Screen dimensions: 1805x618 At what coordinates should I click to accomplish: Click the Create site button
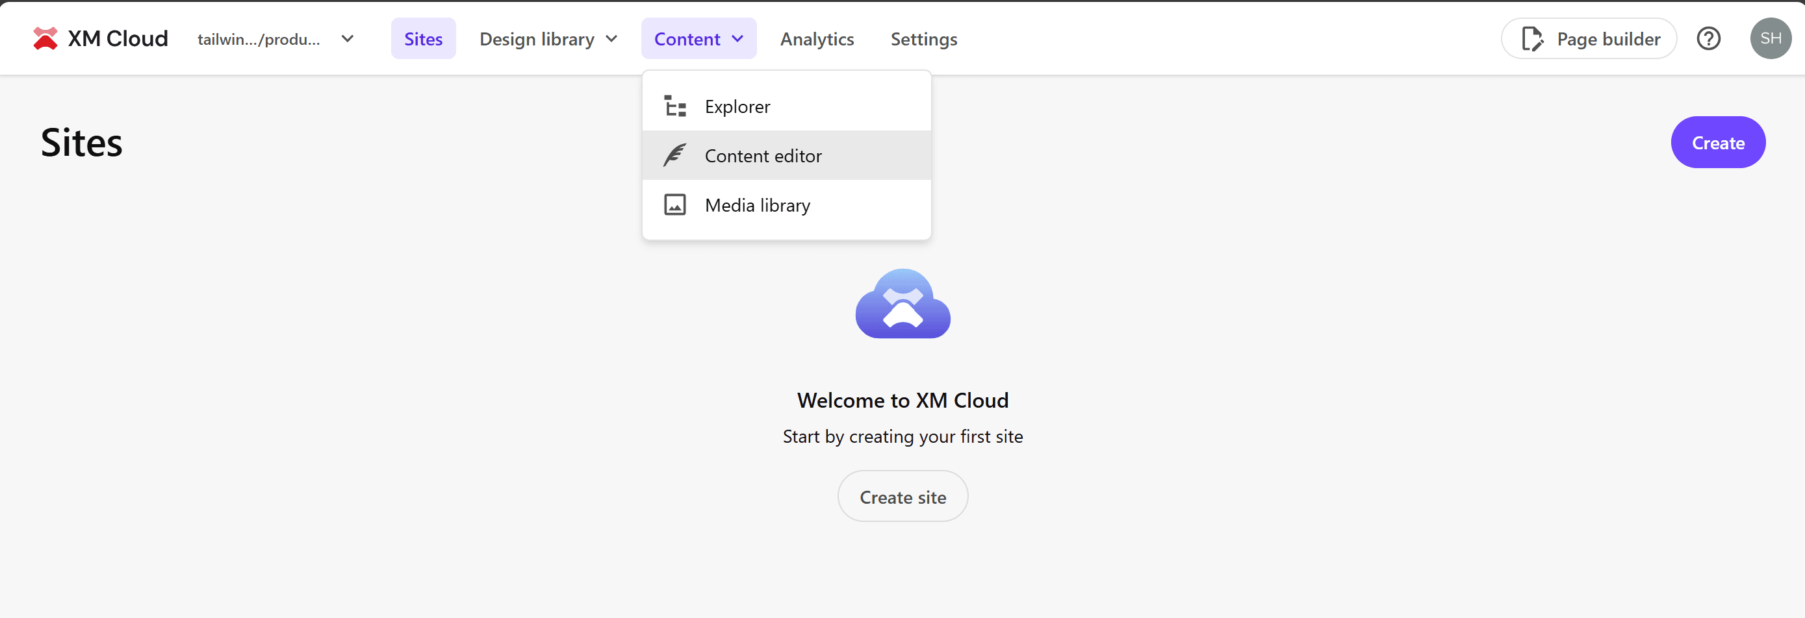[902, 496]
